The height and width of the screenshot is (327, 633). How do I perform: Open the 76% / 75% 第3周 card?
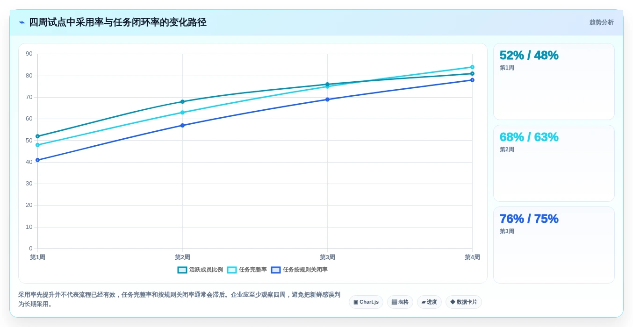click(554, 245)
